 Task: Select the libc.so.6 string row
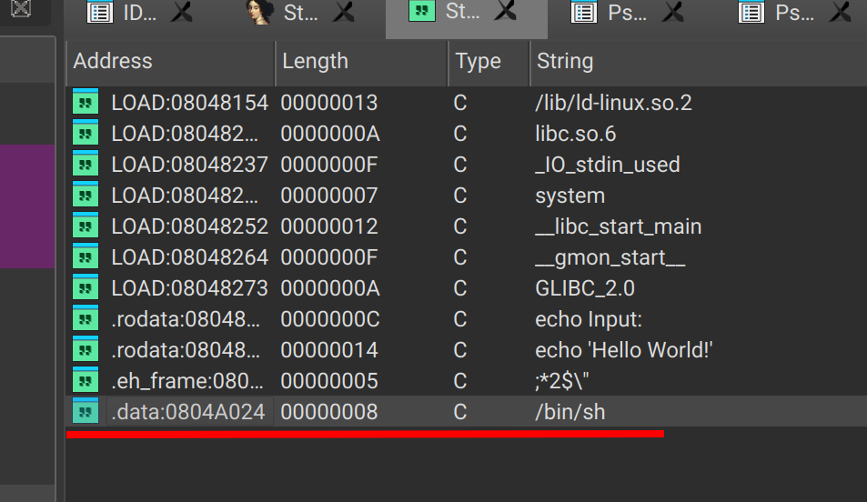tap(575, 134)
